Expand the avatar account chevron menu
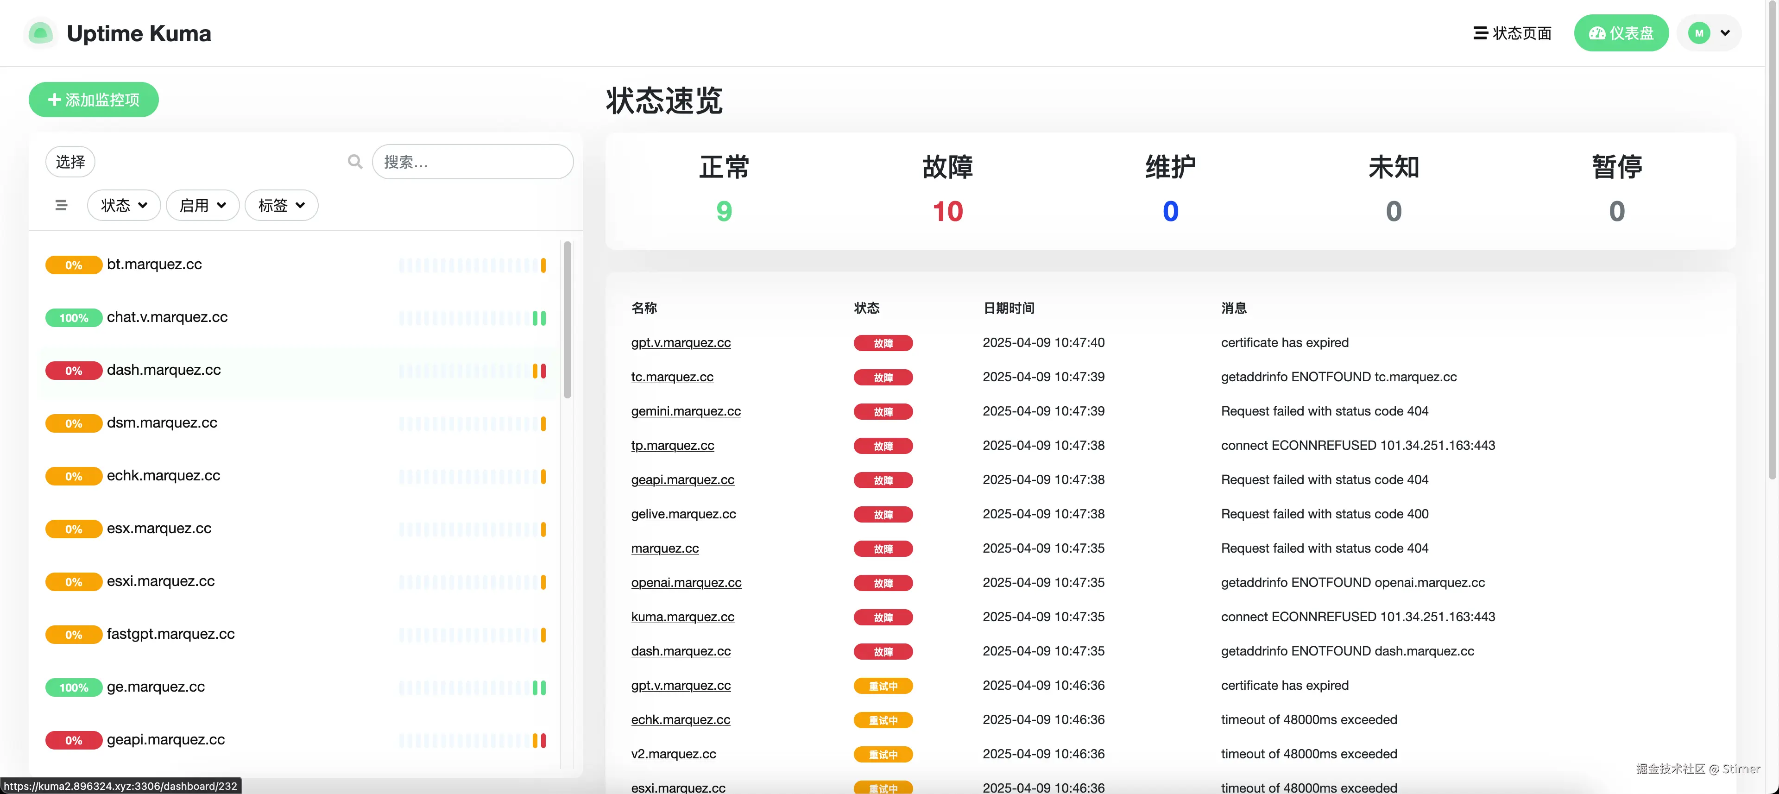The width and height of the screenshot is (1779, 794). pyautogui.click(x=1725, y=32)
